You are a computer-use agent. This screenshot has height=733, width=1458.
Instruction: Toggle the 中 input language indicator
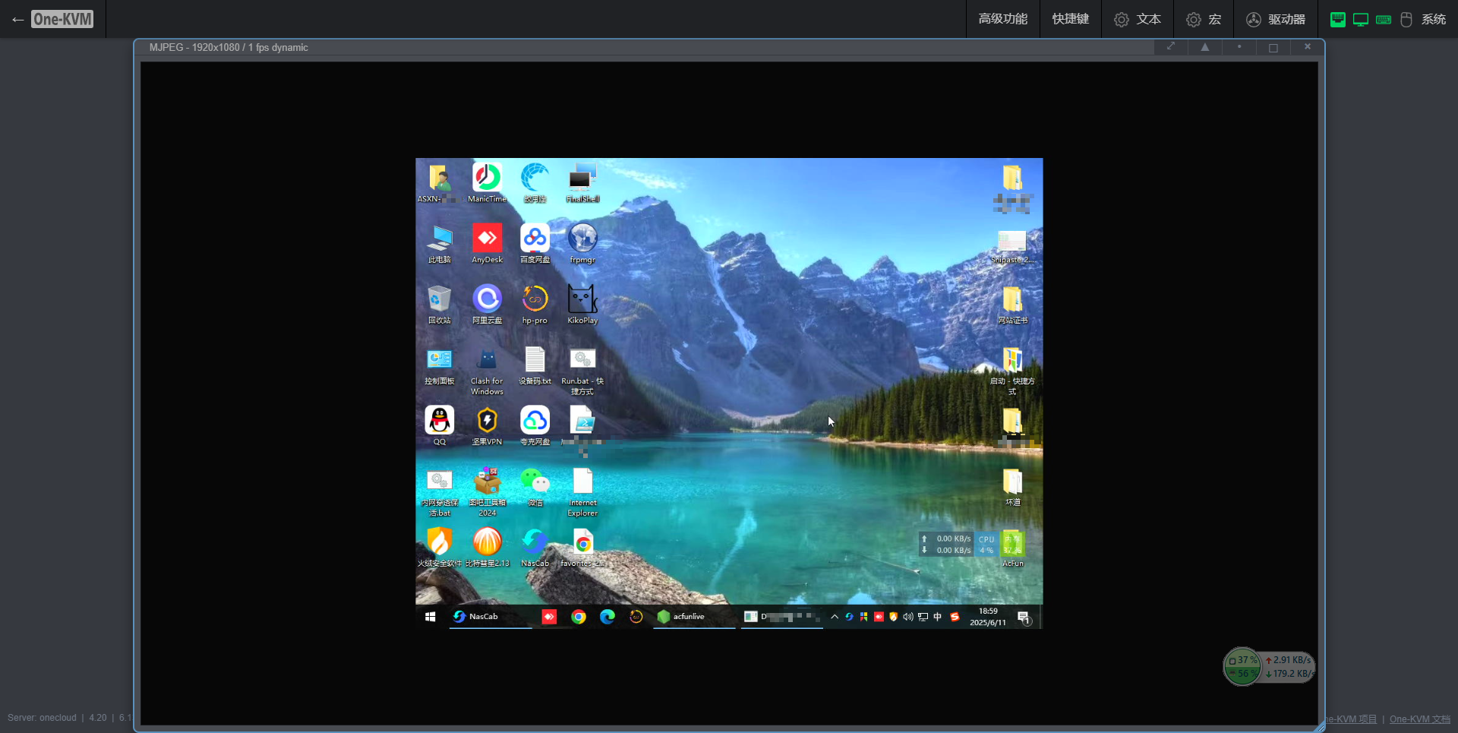coord(938,617)
